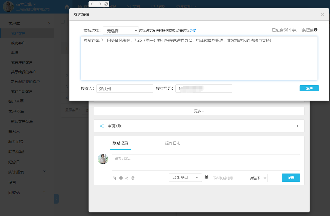
Task: Click the 联系记录 comment text box
Action: coord(206,162)
